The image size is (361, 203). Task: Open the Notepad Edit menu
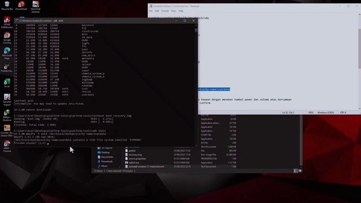click(x=157, y=11)
